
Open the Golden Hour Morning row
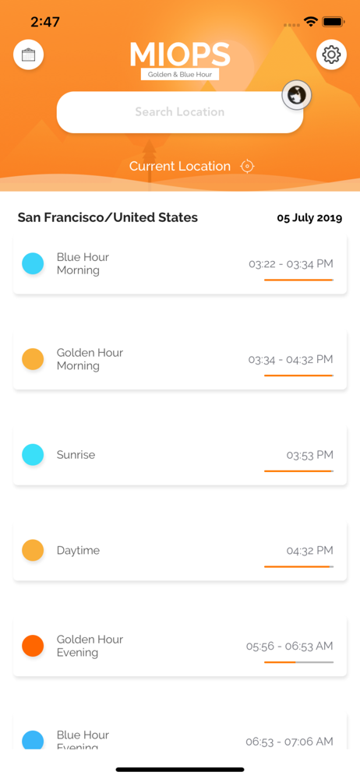(180, 360)
